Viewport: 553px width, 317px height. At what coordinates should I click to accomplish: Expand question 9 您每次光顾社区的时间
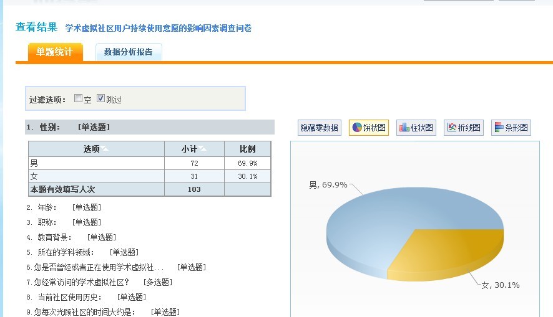[103, 312]
